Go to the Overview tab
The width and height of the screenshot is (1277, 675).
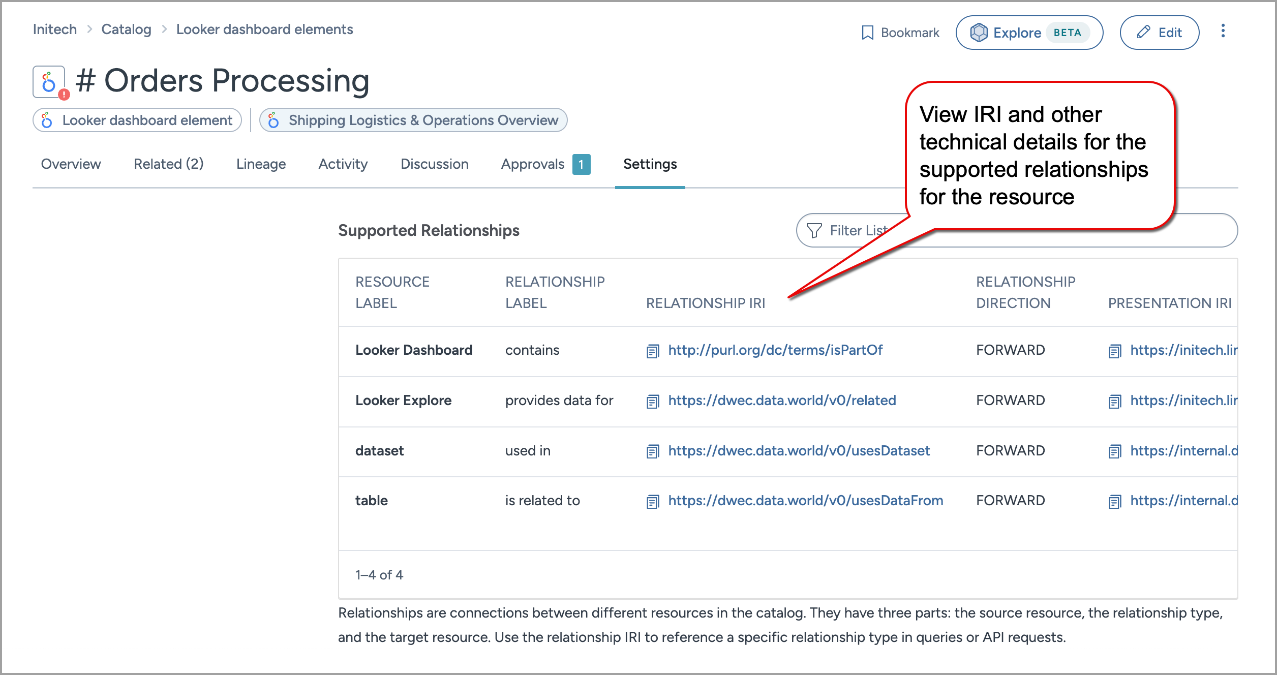coord(71,164)
